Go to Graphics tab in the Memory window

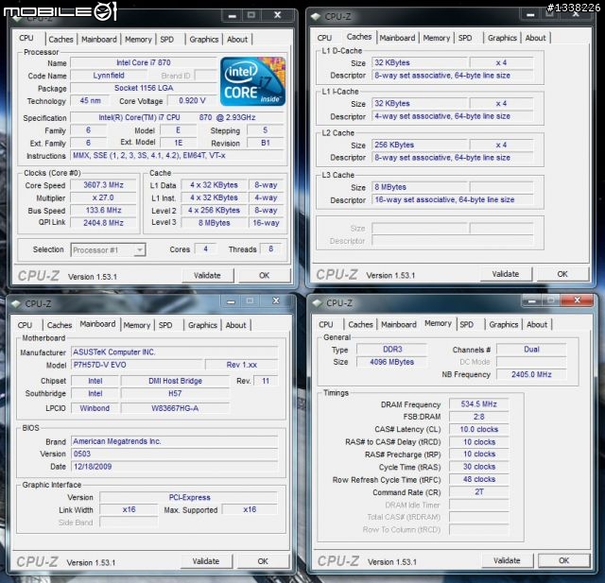click(x=504, y=324)
